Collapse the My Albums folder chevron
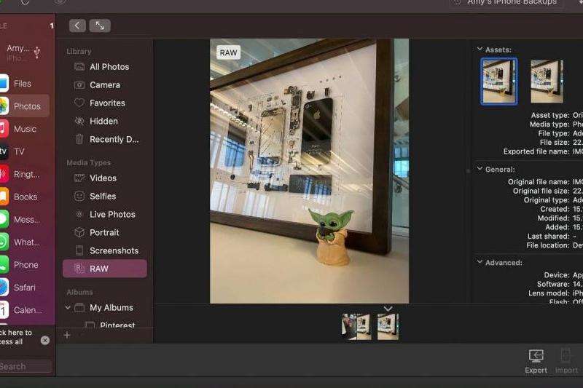The height and width of the screenshot is (388, 583). click(68, 307)
